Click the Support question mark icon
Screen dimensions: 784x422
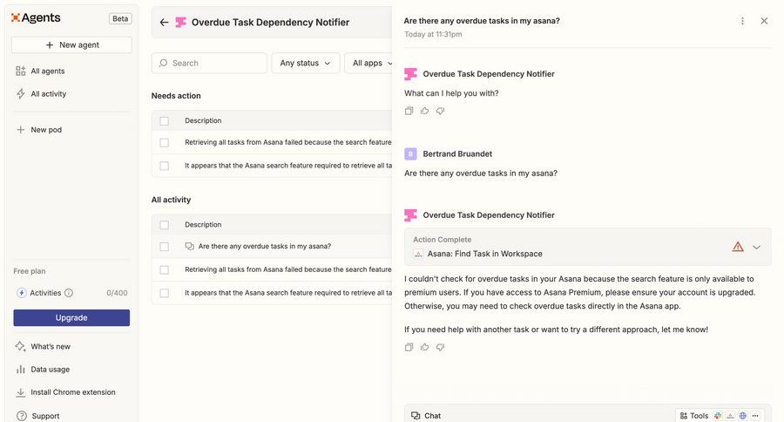(22, 416)
